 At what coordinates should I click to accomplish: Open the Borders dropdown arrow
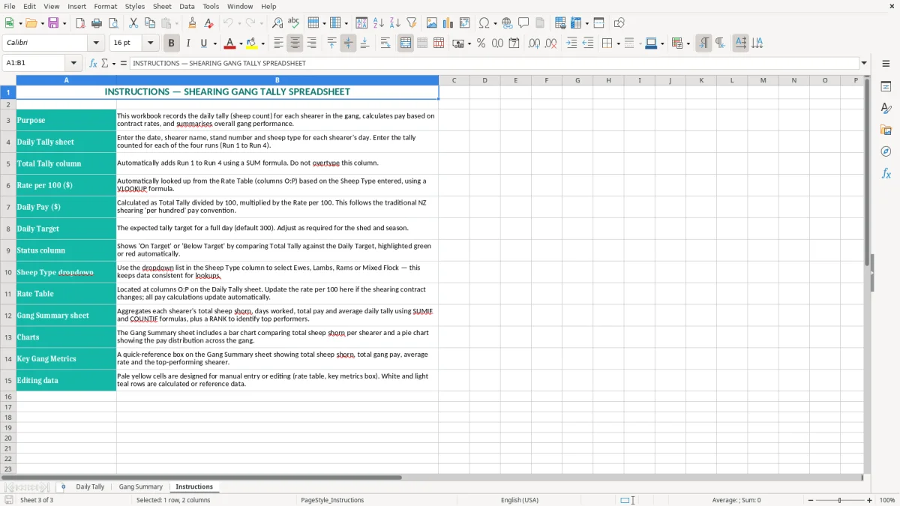point(618,43)
